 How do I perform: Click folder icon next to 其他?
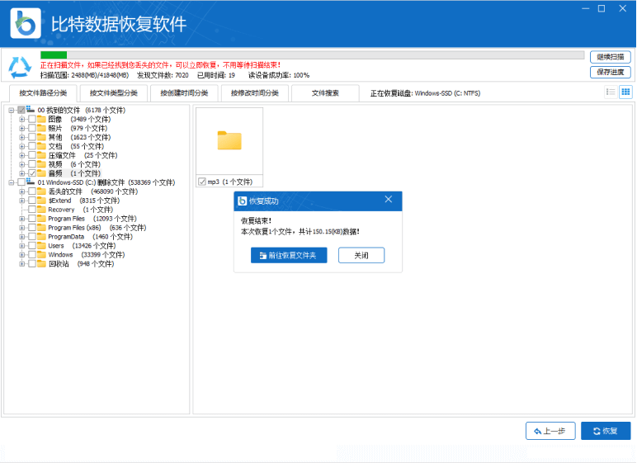point(41,137)
